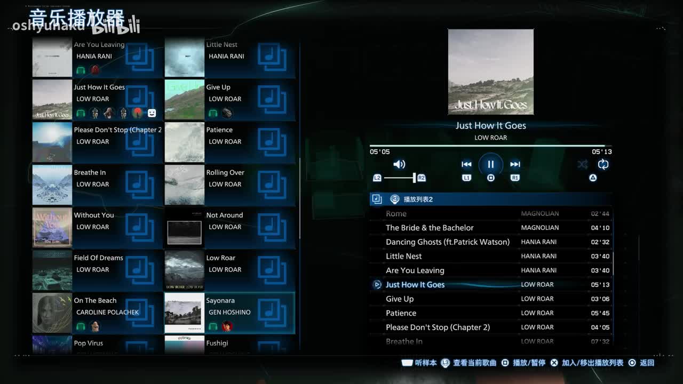The height and width of the screenshot is (384, 683).
Task: Click the headphone icon on On The Beach card
Action: pyautogui.click(x=81, y=326)
